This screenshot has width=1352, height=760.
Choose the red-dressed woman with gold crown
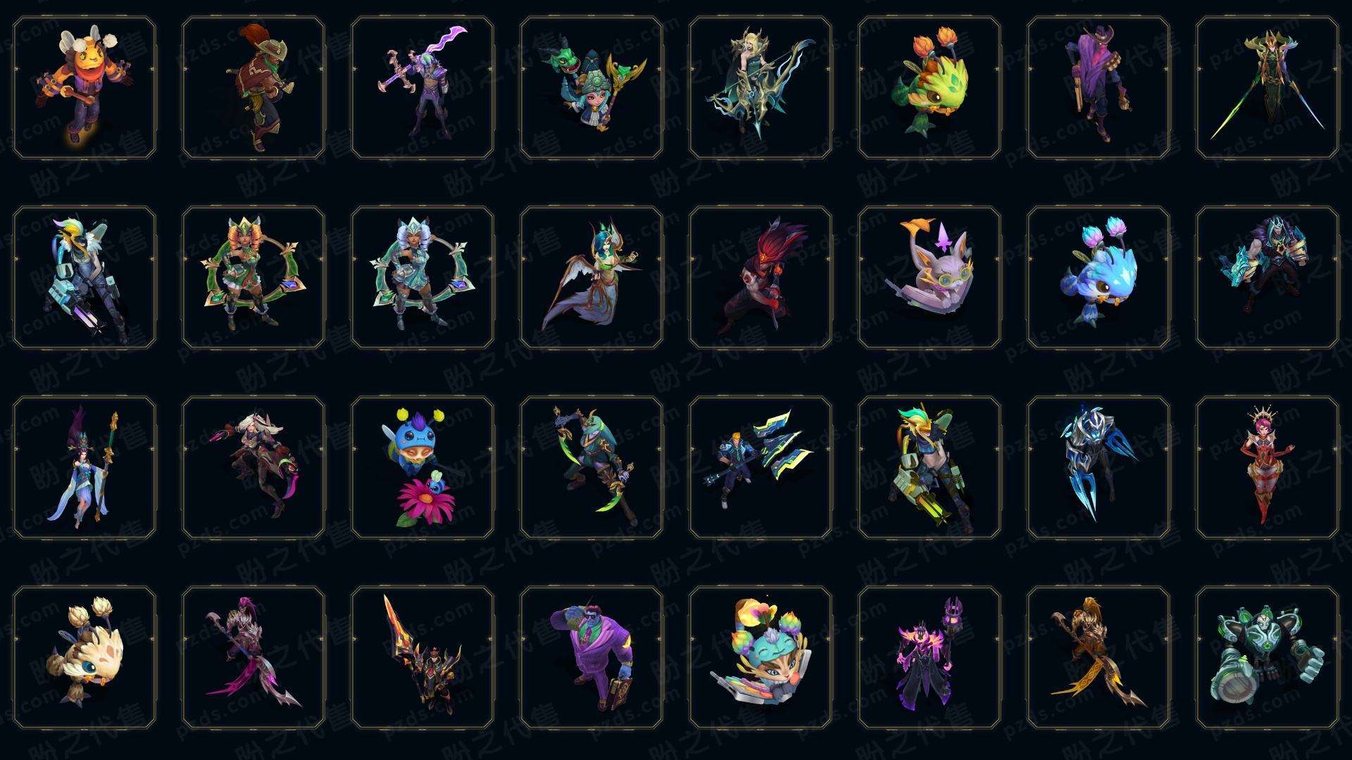click(x=1267, y=467)
